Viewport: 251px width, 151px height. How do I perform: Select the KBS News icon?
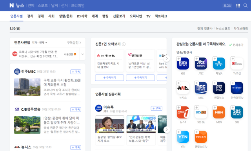pyautogui.click(x=183, y=63)
